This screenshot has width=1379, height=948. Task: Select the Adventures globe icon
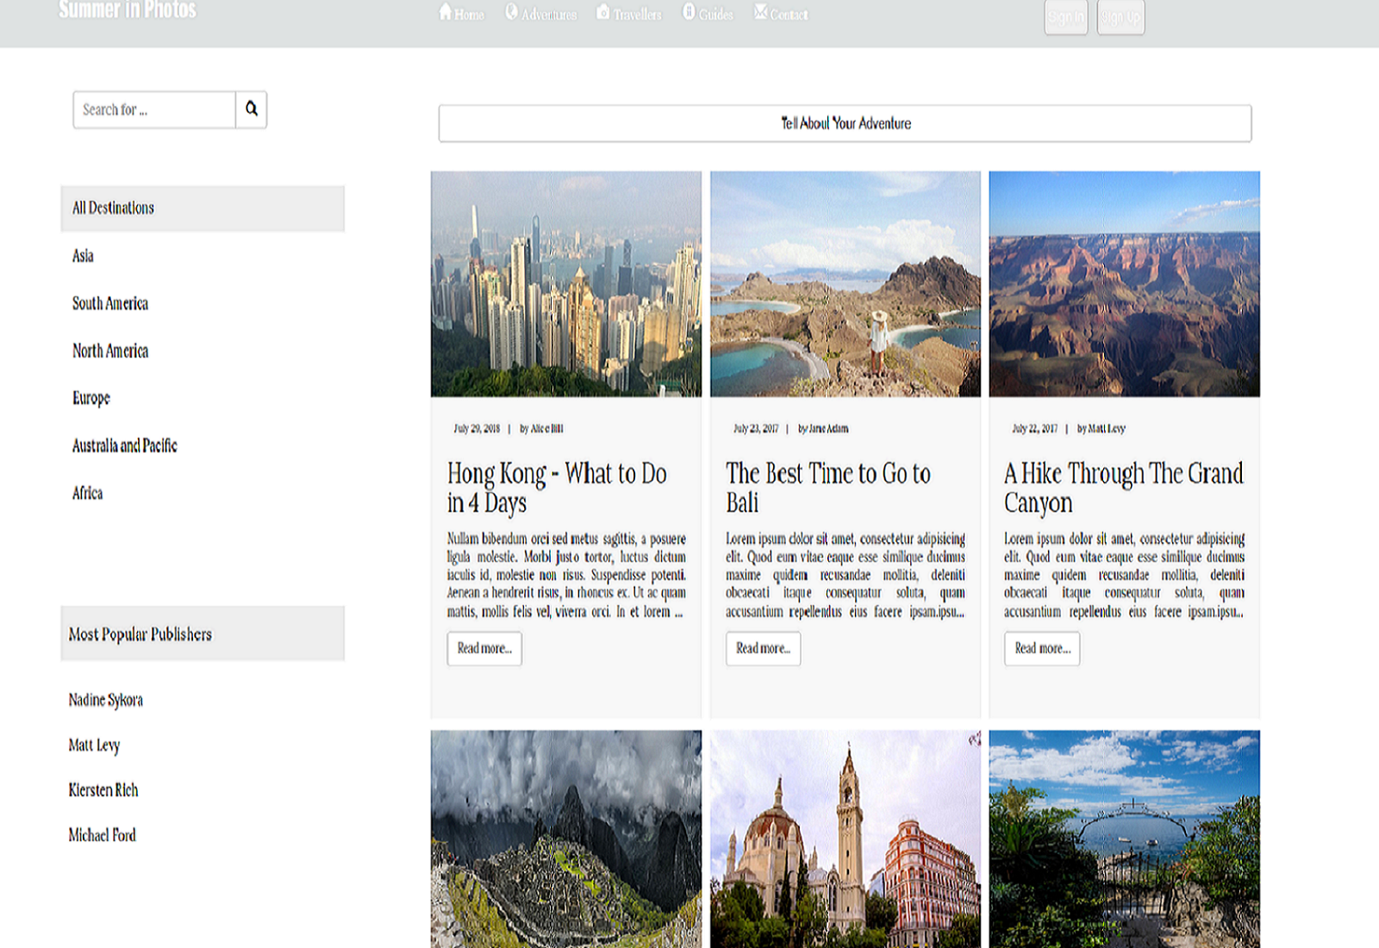(x=510, y=13)
